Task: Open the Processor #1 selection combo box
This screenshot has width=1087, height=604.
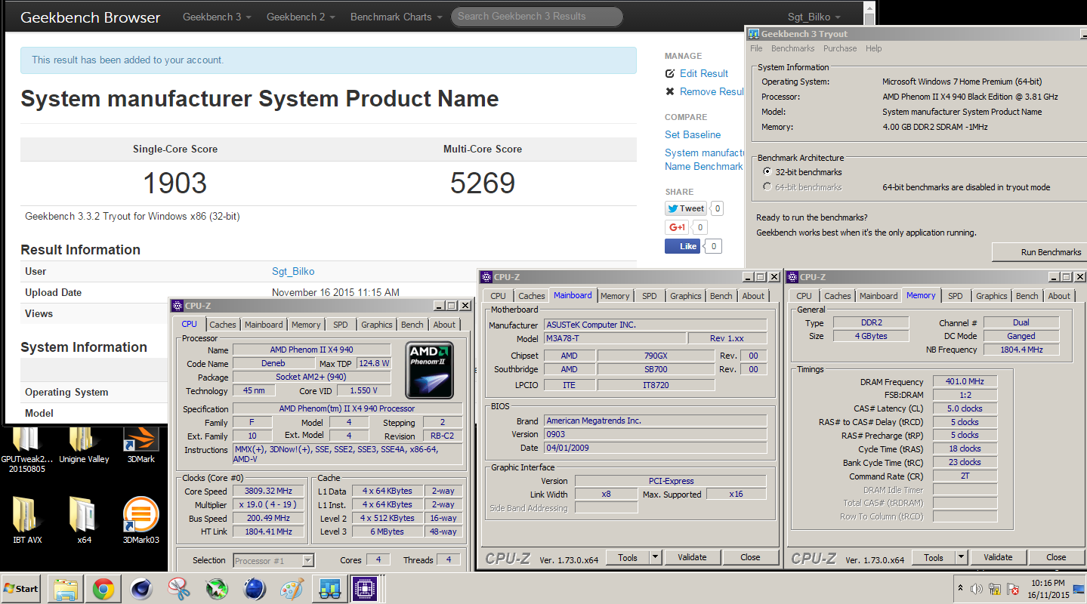Action: click(273, 560)
